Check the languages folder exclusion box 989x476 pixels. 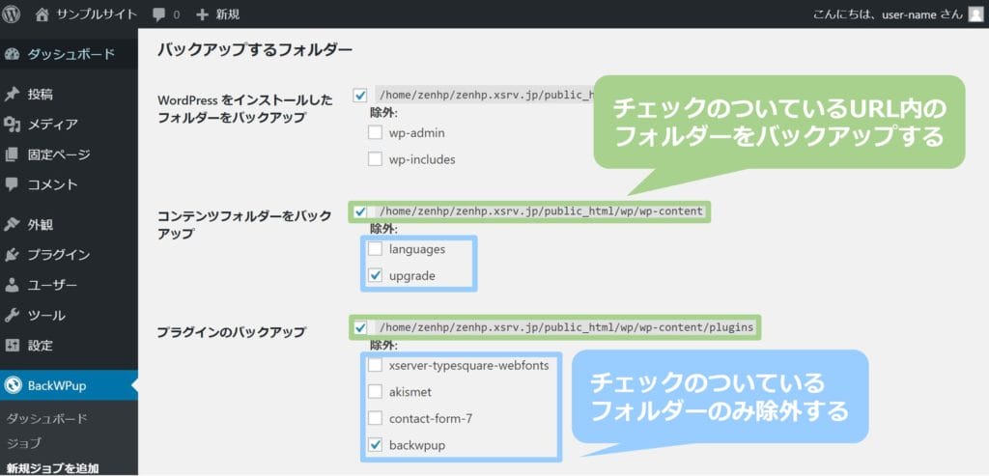(x=376, y=249)
